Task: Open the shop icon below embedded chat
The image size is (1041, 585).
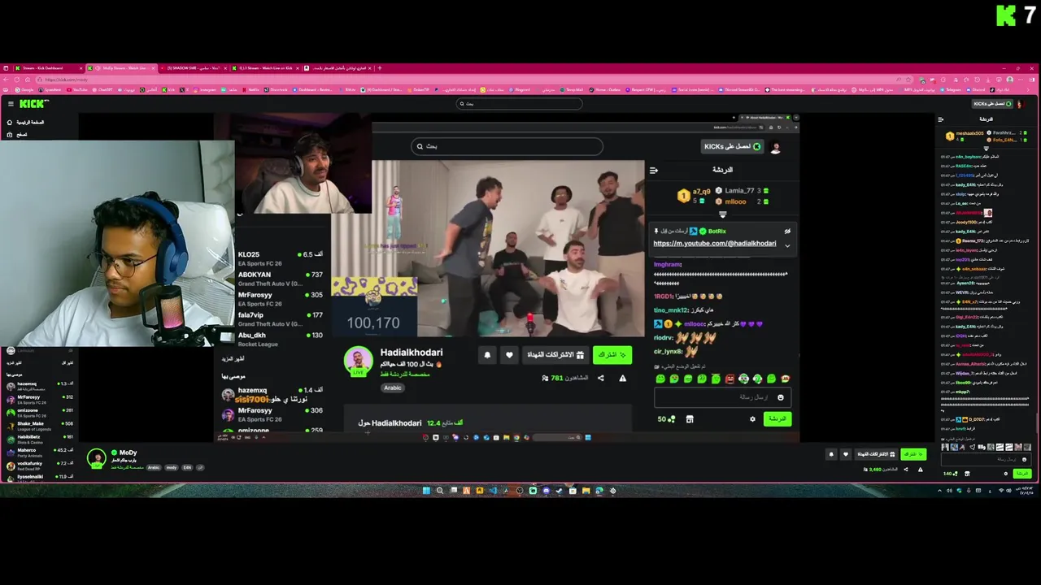Action: click(x=690, y=419)
